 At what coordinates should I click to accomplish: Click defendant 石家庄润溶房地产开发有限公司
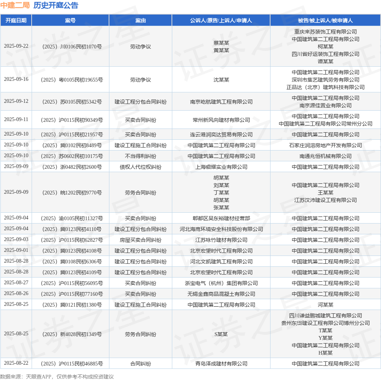click(326, 145)
